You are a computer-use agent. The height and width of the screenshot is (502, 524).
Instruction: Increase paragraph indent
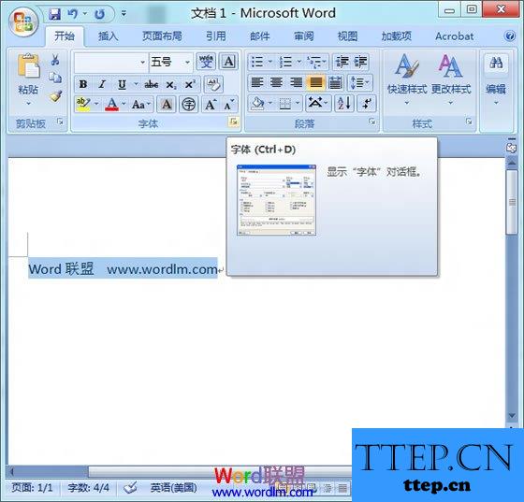[x=360, y=62]
